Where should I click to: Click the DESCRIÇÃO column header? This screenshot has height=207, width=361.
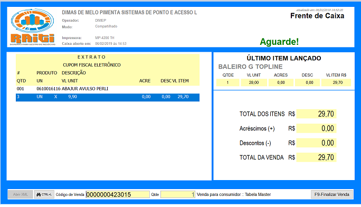pyautogui.click(x=74, y=73)
